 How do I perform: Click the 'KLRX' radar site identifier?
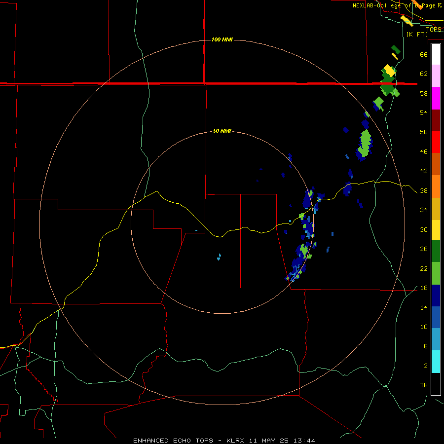point(236,441)
